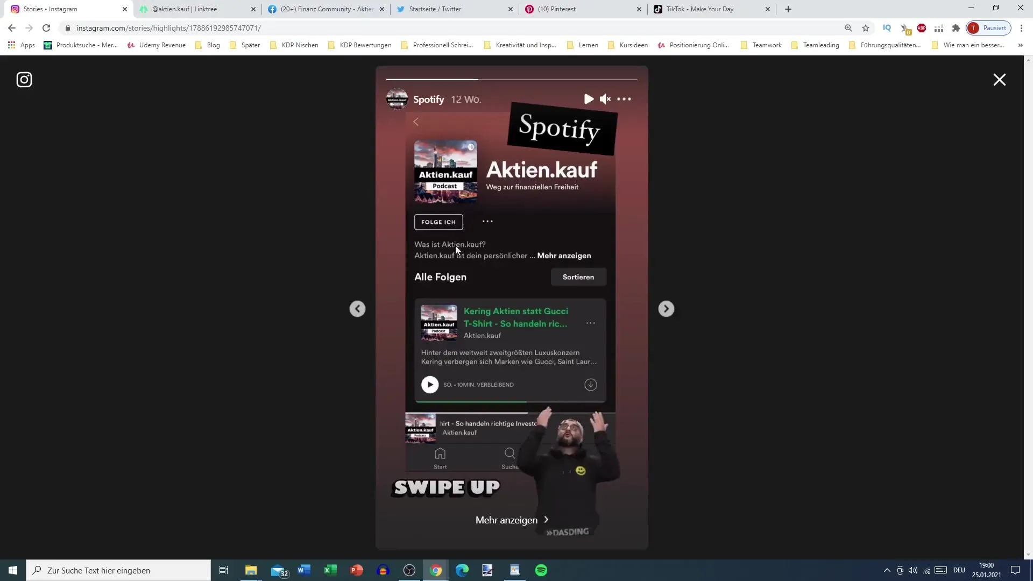Viewport: 1033px width, 581px height.
Task: Open the Windows Start menu
Action: point(13,570)
